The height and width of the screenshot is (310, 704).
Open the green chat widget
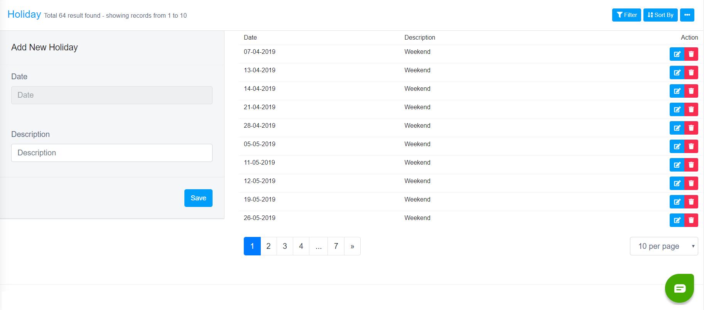pyautogui.click(x=679, y=288)
